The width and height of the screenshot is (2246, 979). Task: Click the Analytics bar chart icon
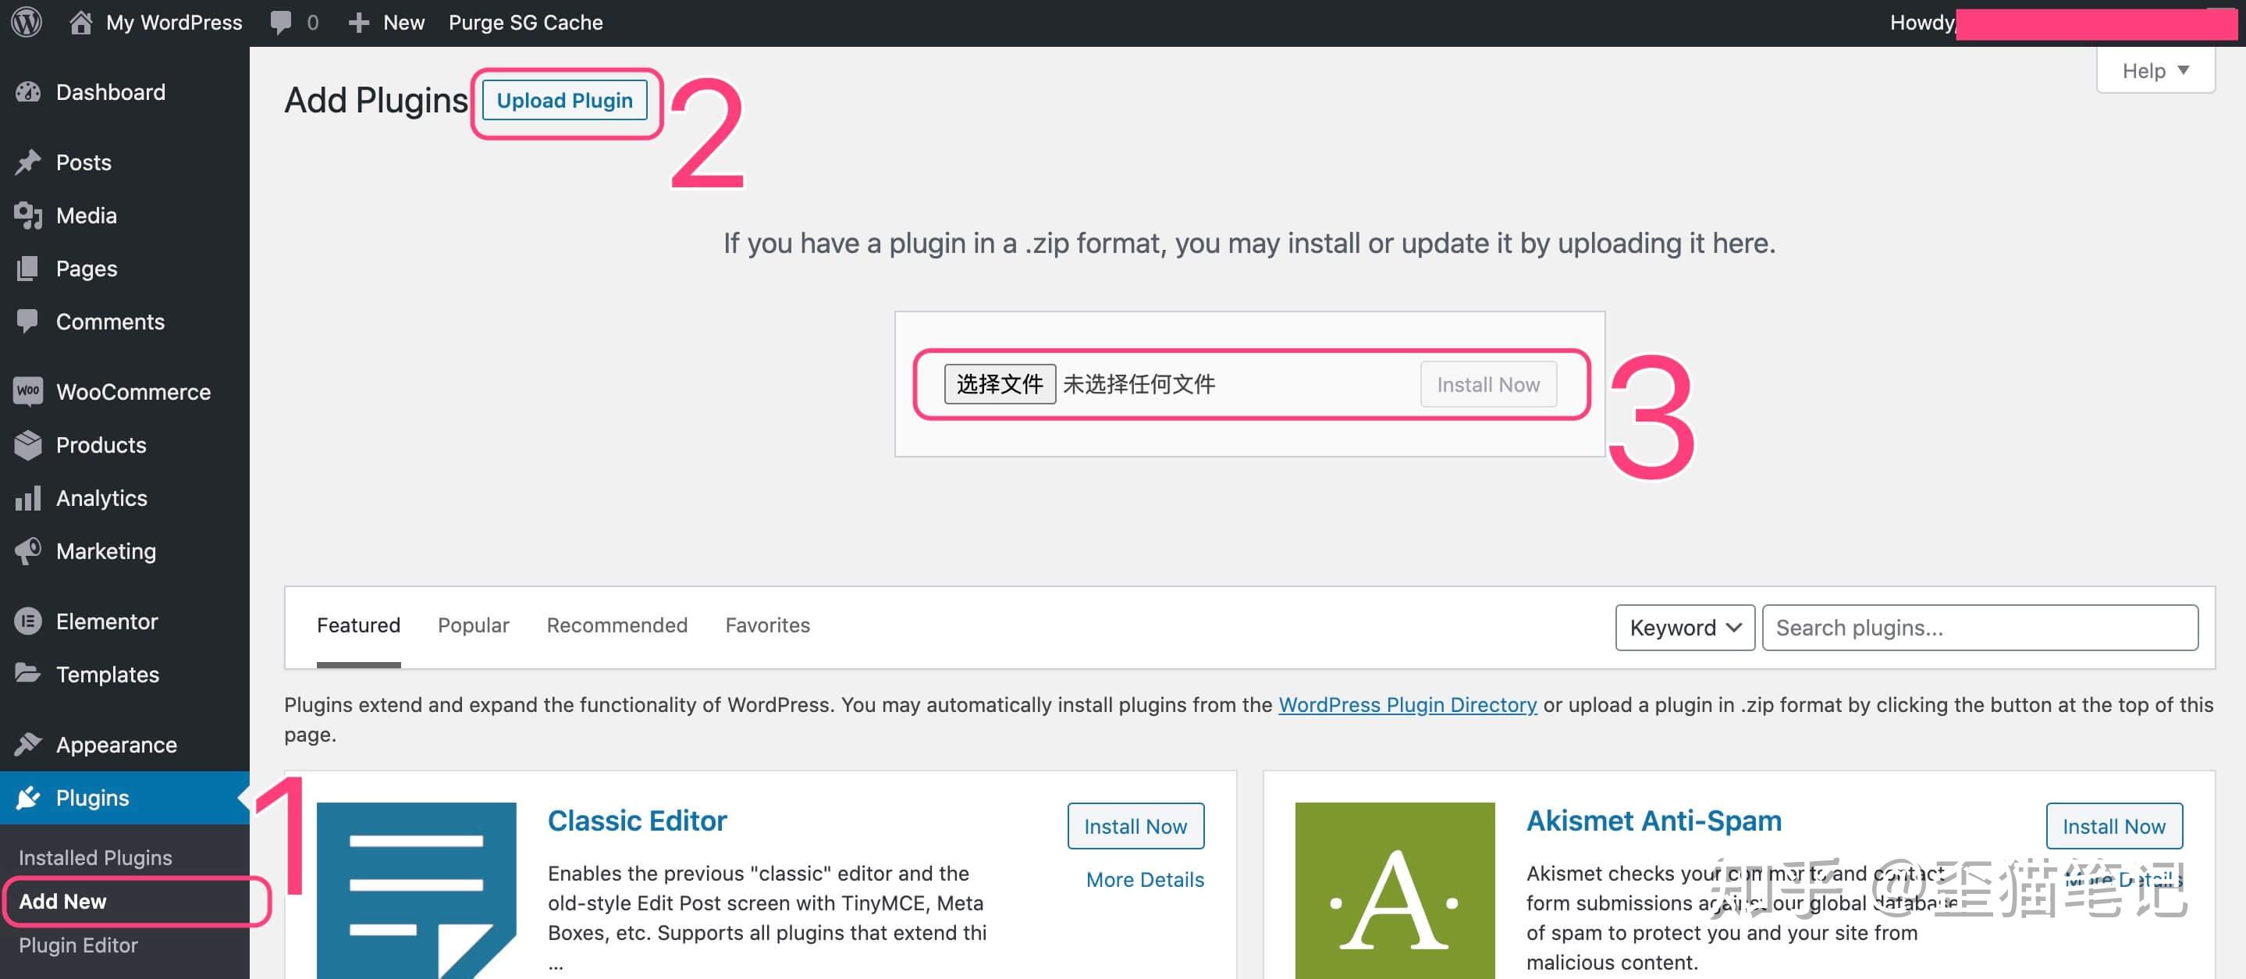tap(28, 498)
